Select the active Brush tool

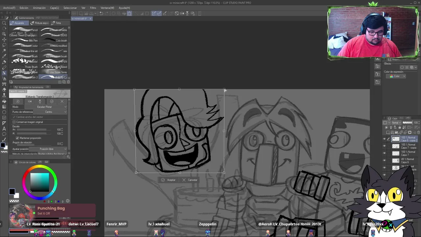click(x=4, y=73)
